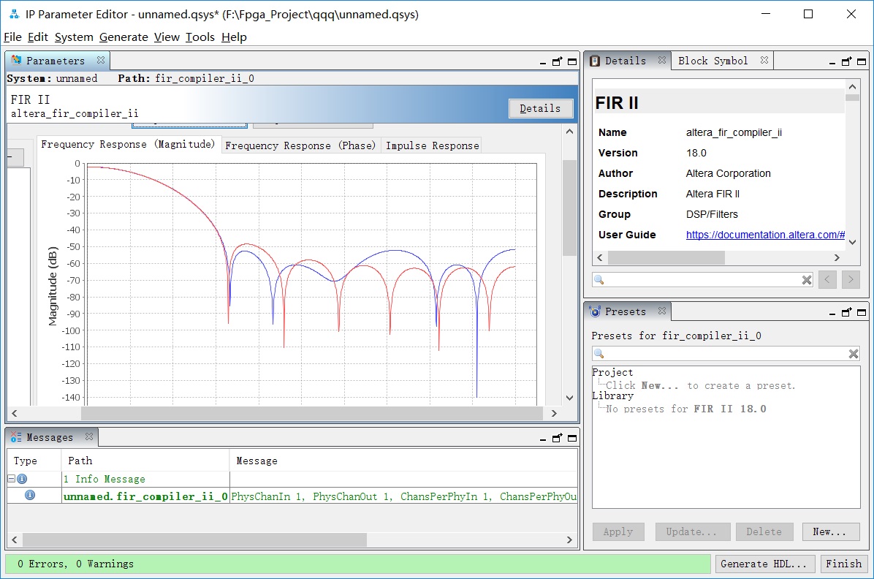The width and height of the screenshot is (874, 579).
Task: Clear the Presets search field
Action: click(x=853, y=354)
